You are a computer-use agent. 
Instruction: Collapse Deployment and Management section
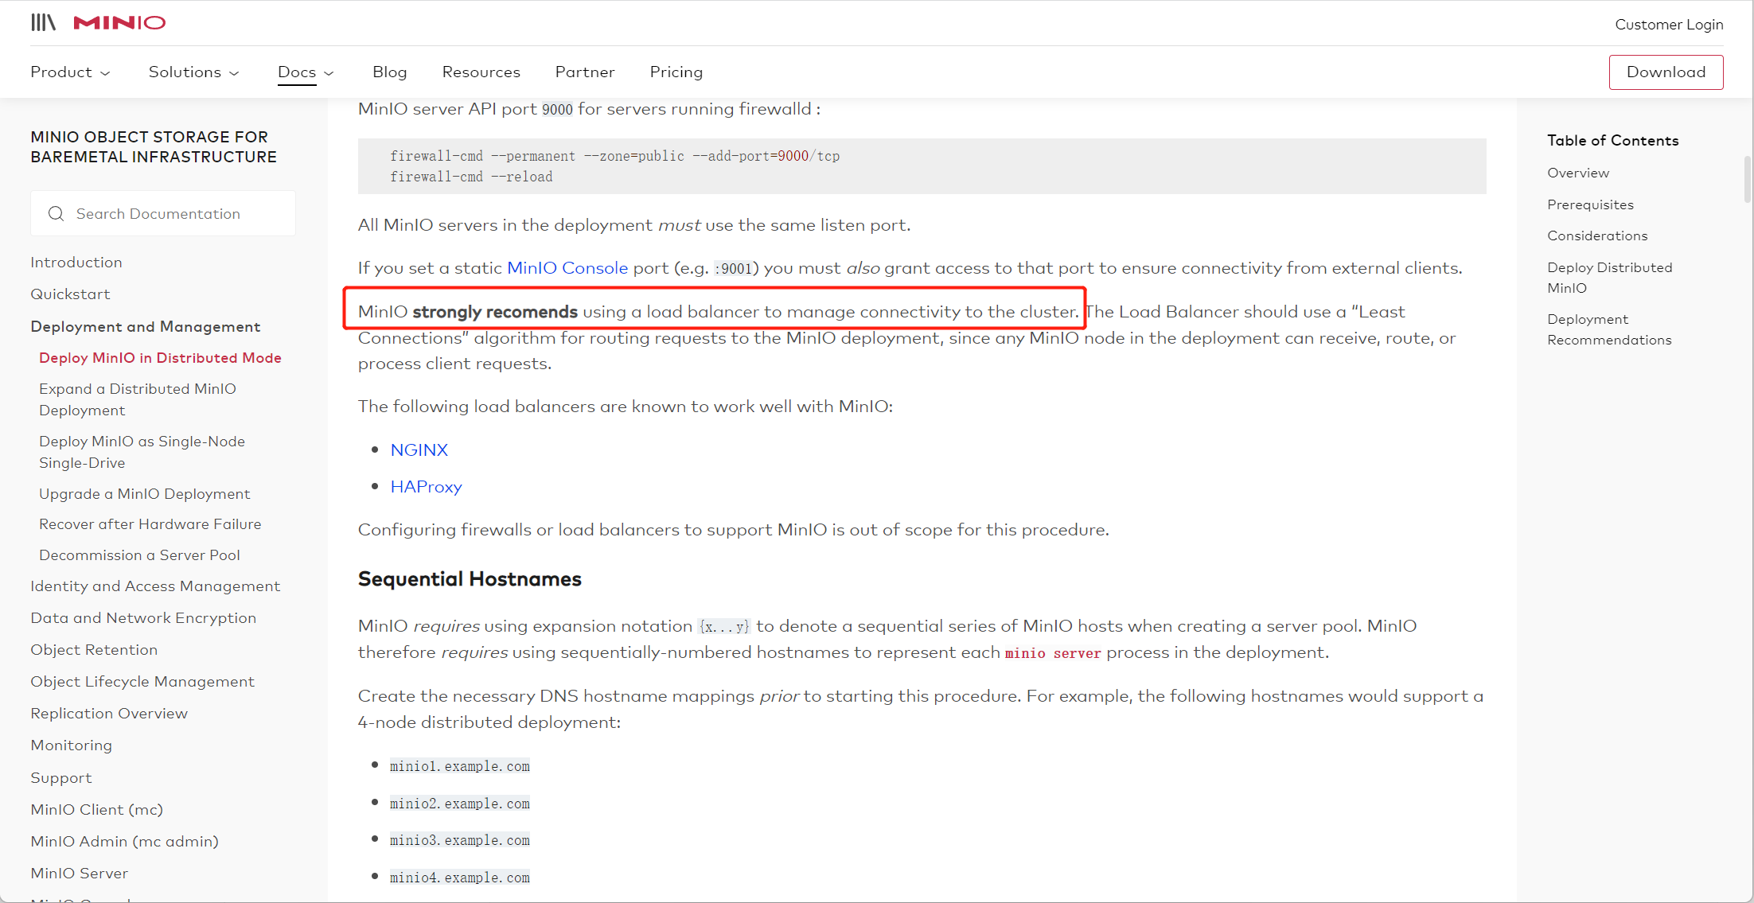pos(146,327)
